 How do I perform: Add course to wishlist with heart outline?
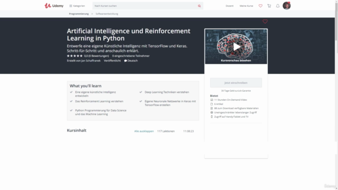click(x=265, y=22)
